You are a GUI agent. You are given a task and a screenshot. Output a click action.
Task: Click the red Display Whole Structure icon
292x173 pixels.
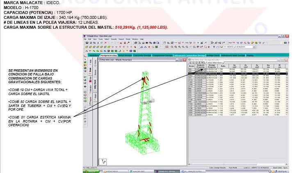pyautogui.click(x=167, y=47)
